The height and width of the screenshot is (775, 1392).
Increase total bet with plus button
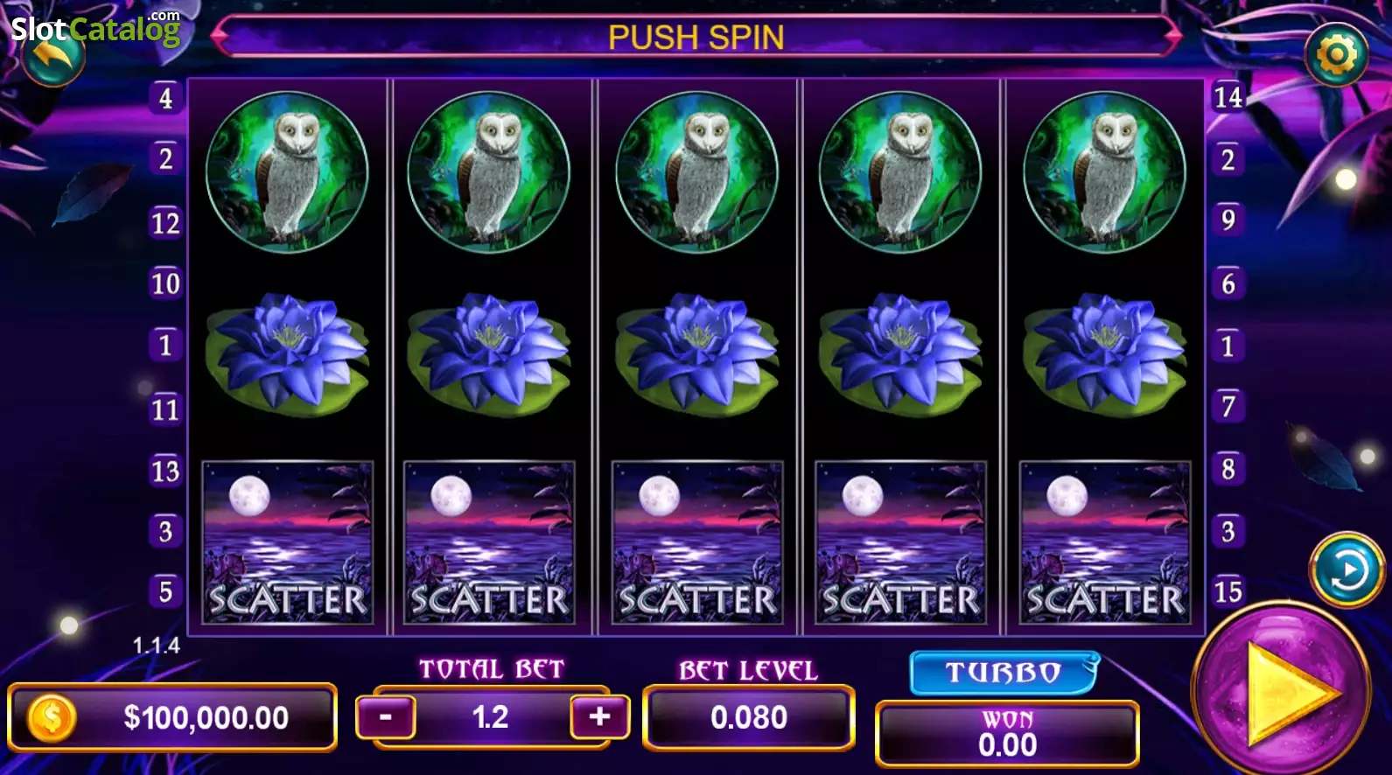599,717
